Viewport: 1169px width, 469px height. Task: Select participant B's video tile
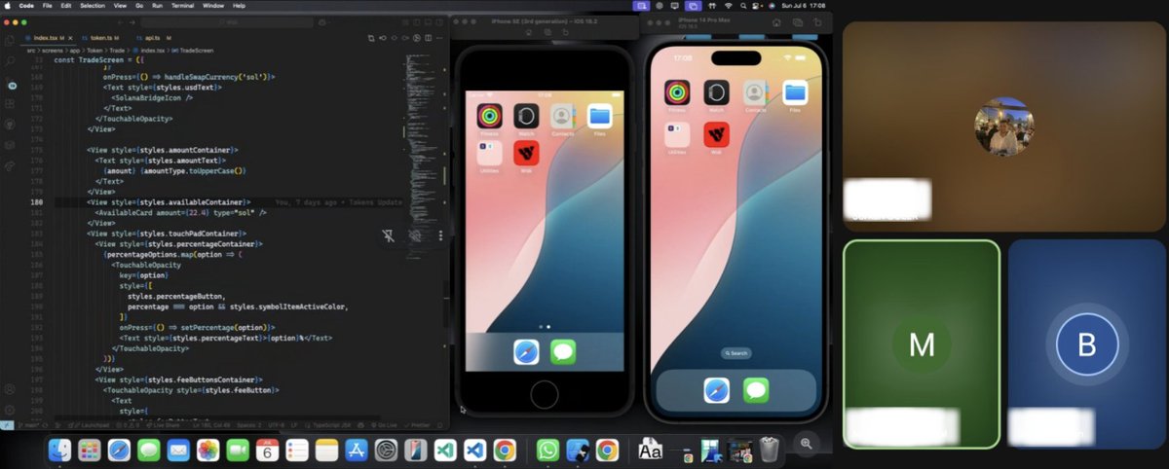[1087, 343]
